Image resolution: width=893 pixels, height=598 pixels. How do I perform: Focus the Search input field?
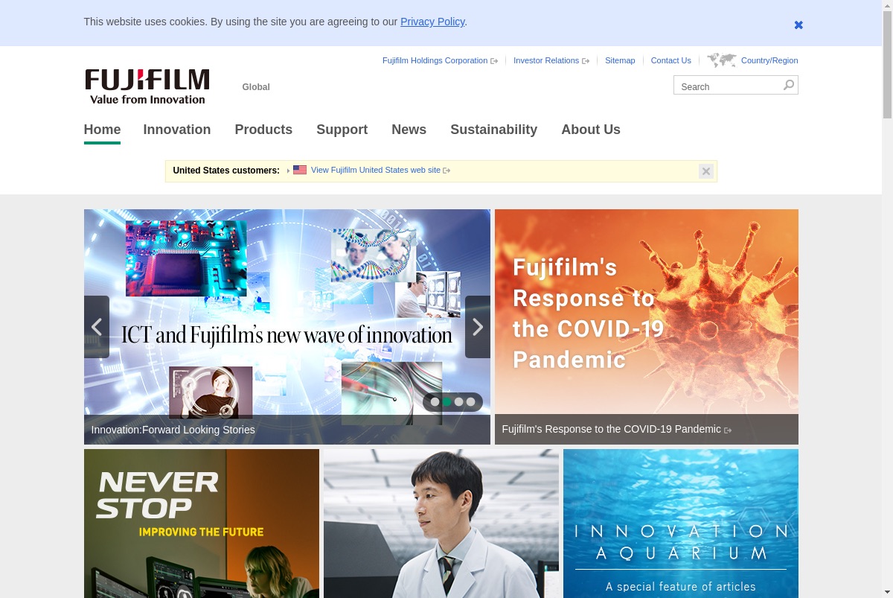727,86
